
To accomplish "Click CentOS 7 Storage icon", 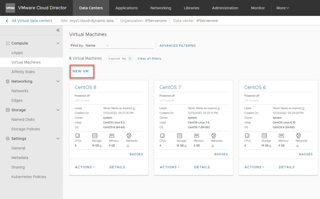I will (180, 136).
